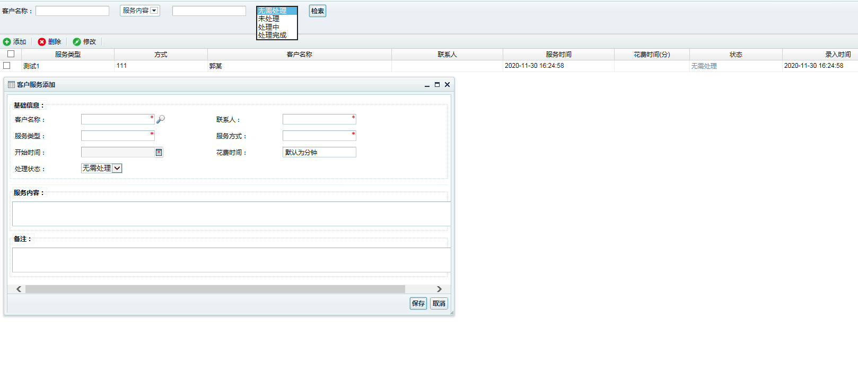Screen dimensions: 858x389
Task: Click the 方式 column header
Action: click(x=161, y=55)
